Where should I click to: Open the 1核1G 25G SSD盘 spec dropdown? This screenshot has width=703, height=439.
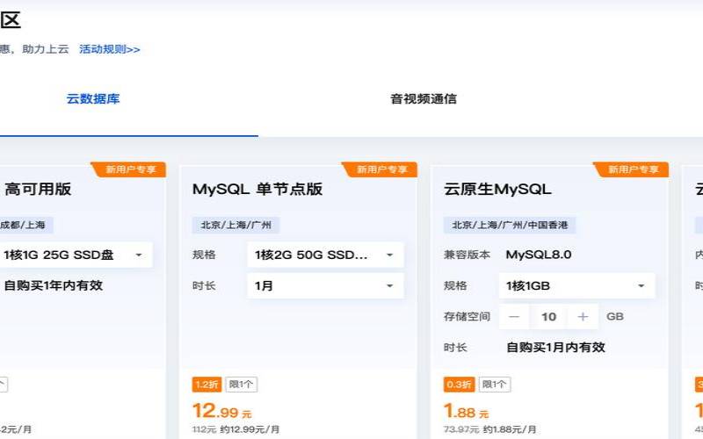pos(76,255)
